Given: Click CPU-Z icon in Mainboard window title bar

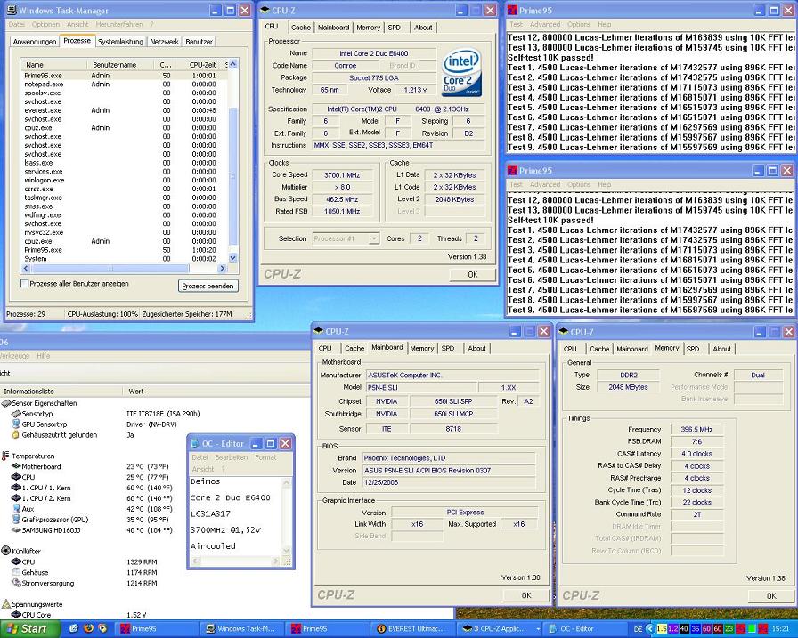Looking at the screenshot, I should [x=319, y=331].
